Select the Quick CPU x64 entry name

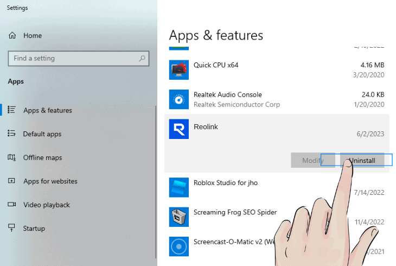(216, 65)
